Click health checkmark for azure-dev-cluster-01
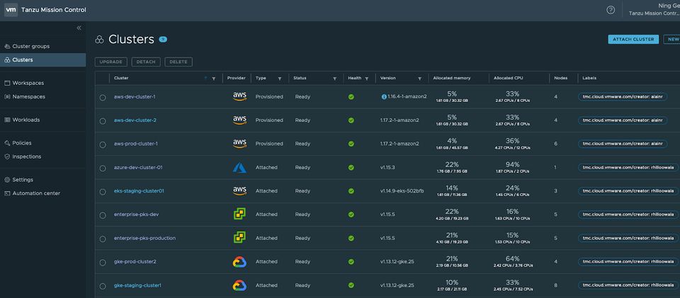680x298 pixels. pyautogui.click(x=351, y=168)
